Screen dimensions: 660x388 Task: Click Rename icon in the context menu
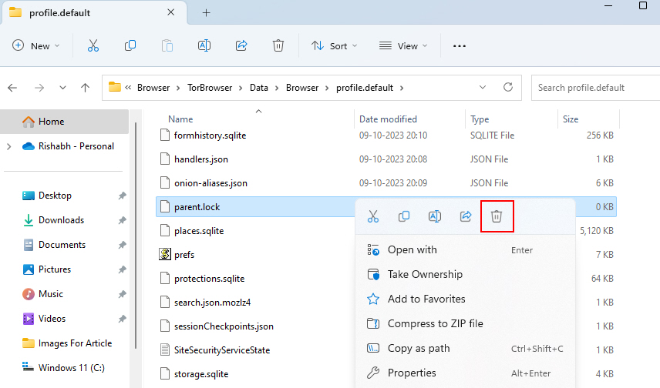(435, 216)
